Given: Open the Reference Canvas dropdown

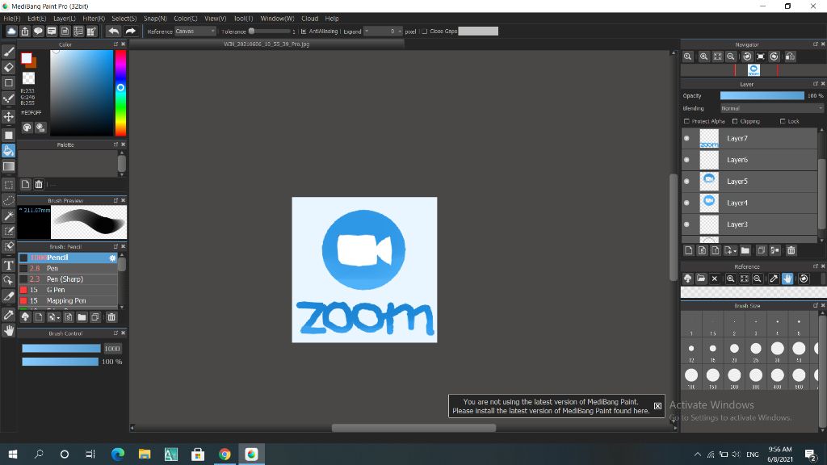Looking at the screenshot, I should click(x=195, y=31).
